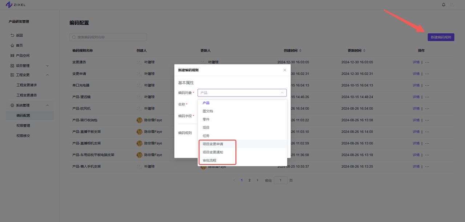Collapse 系统管理 menu chevron
The image size is (465, 222).
(48, 105)
